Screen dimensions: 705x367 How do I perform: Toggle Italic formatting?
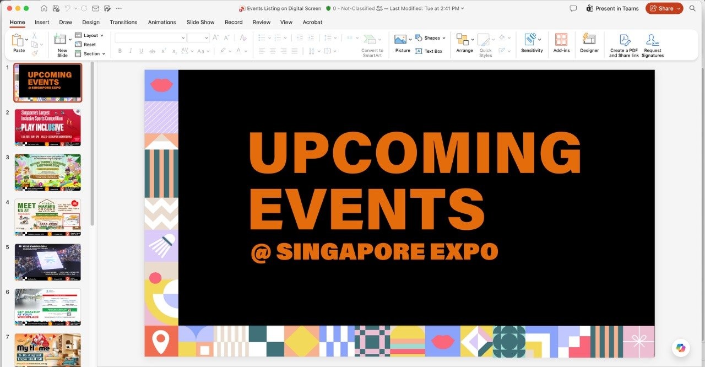coord(131,51)
